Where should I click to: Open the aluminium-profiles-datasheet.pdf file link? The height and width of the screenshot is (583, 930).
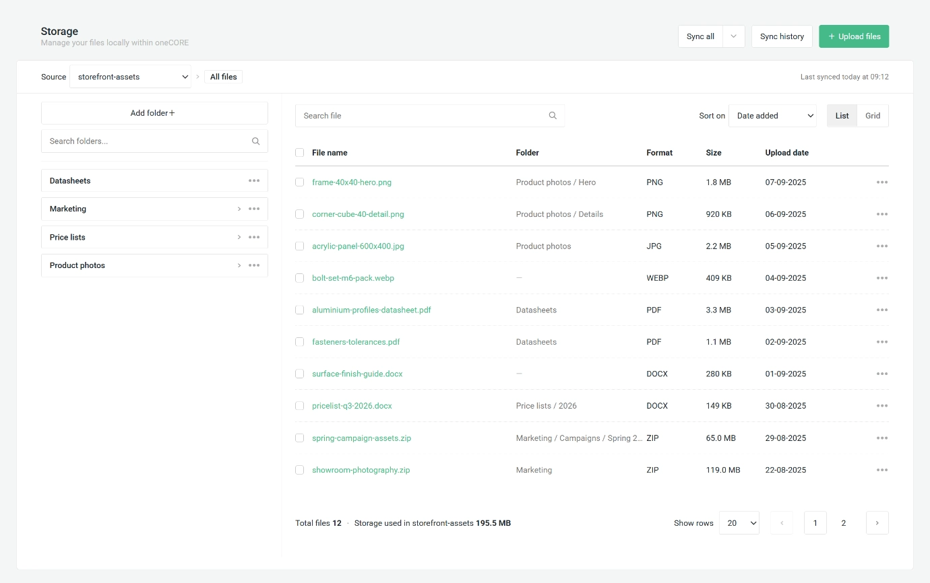click(x=371, y=310)
